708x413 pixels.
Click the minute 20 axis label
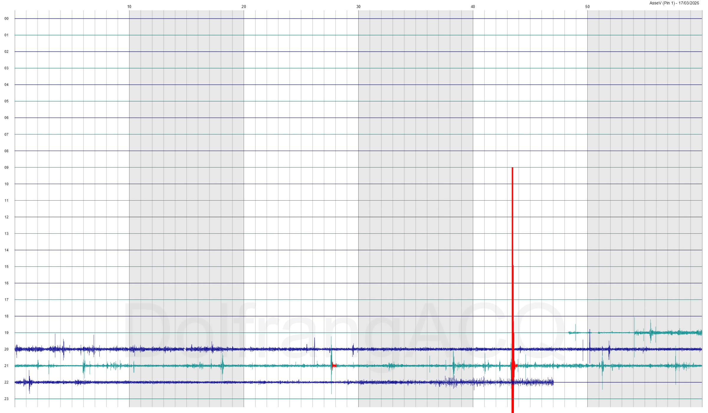pyautogui.click(x=244, y=6)
